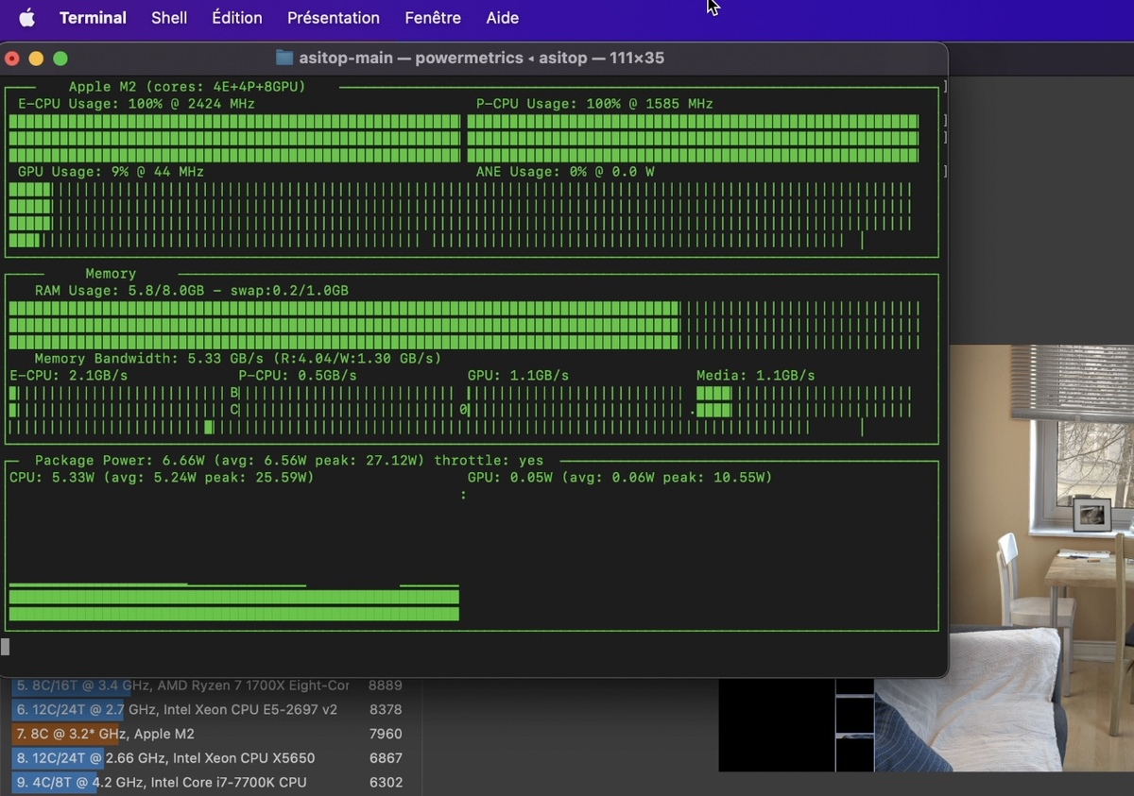Viewport: 1134px width, 796px height.
Task: Click 'GPU: 1.1GB/s' bandwidth label
Action: pyautogui.click(x=518, y=376)
